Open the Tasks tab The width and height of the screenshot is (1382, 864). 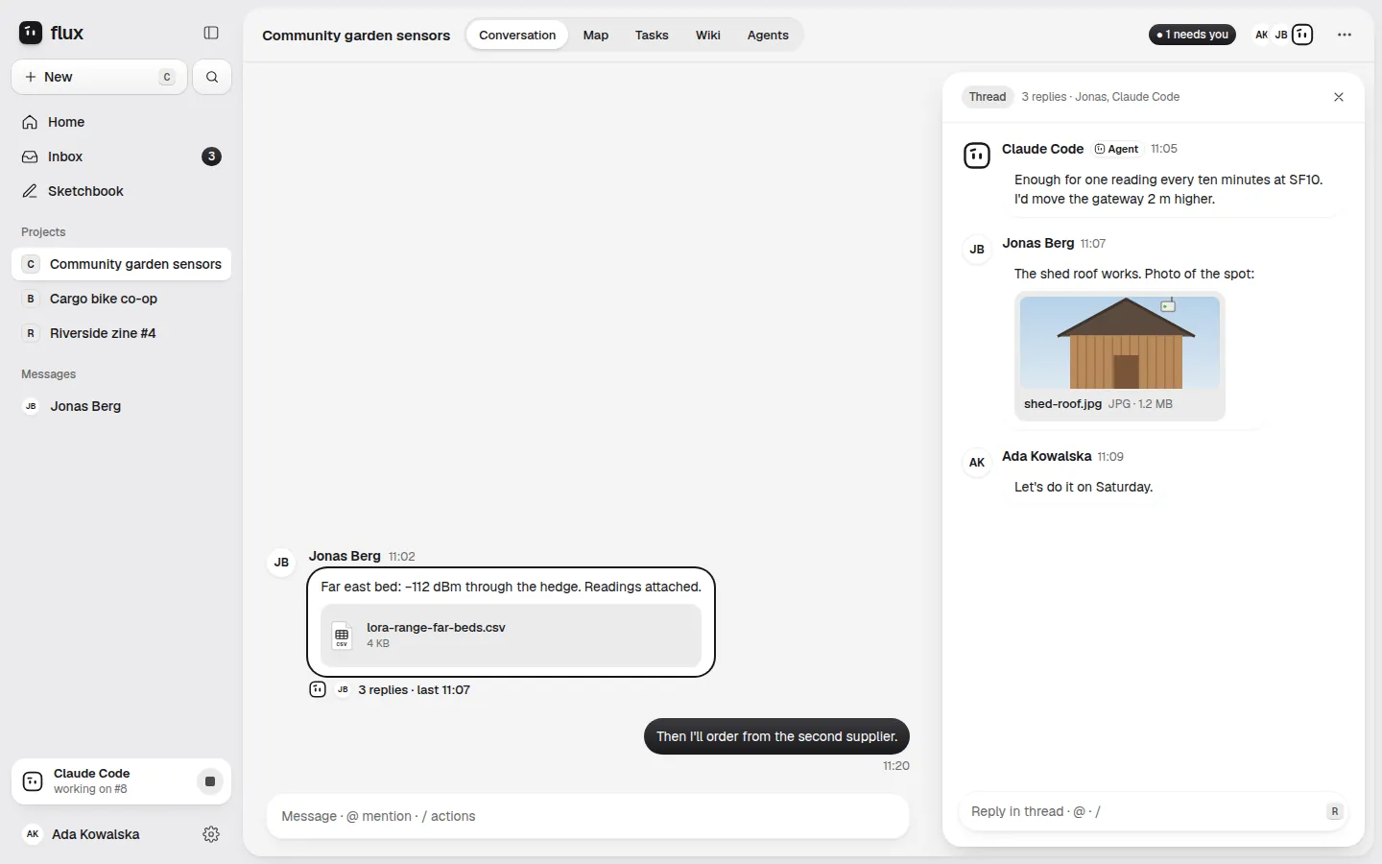click(652, 35)
